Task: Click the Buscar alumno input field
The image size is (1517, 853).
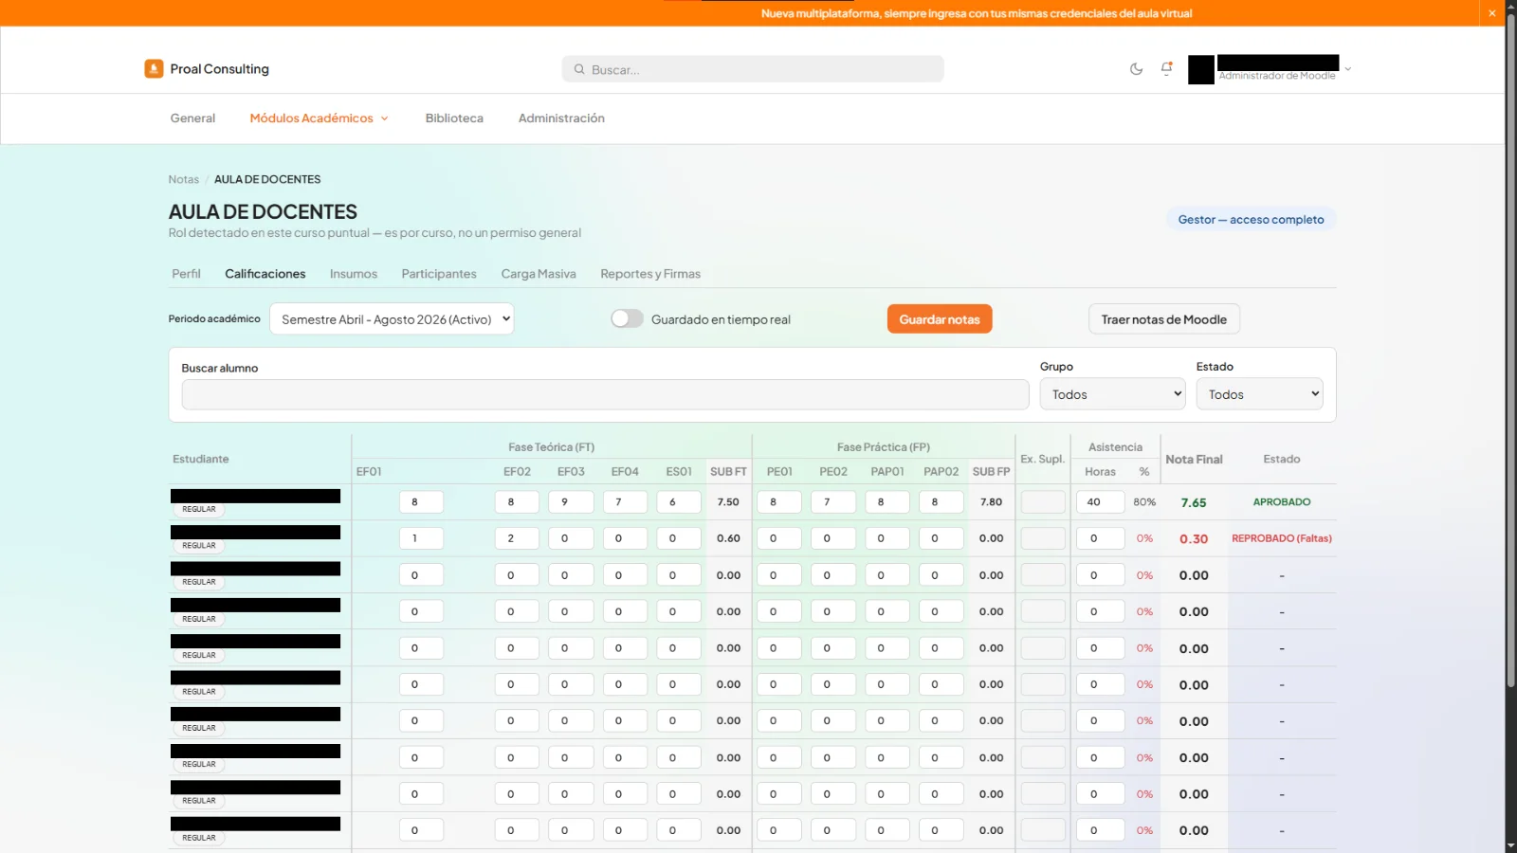Action: pos(605,394)
